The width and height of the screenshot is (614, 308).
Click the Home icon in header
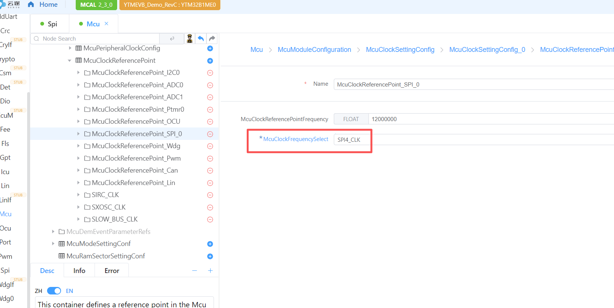pos(31,5)
